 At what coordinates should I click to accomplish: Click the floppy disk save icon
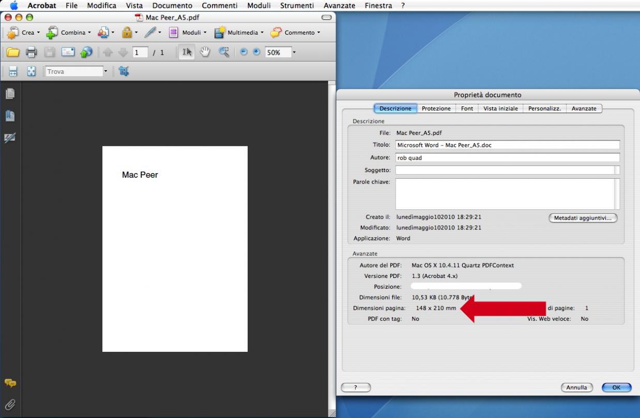click(x=49, y=52)
